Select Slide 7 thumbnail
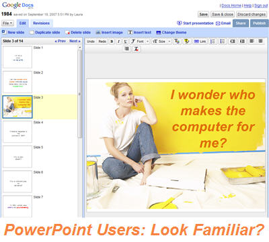 coord(17,206)
